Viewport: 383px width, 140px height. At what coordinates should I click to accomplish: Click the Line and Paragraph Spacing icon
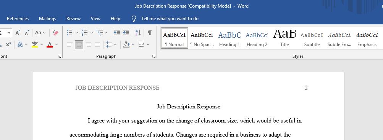pos(109,45)
